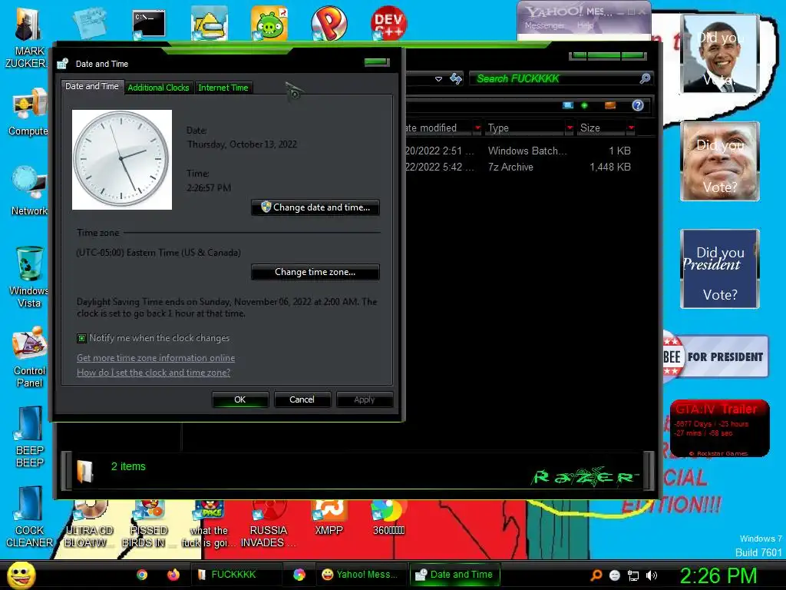
Task: Switch to the Internet Time tab
Action: (223, 88)
